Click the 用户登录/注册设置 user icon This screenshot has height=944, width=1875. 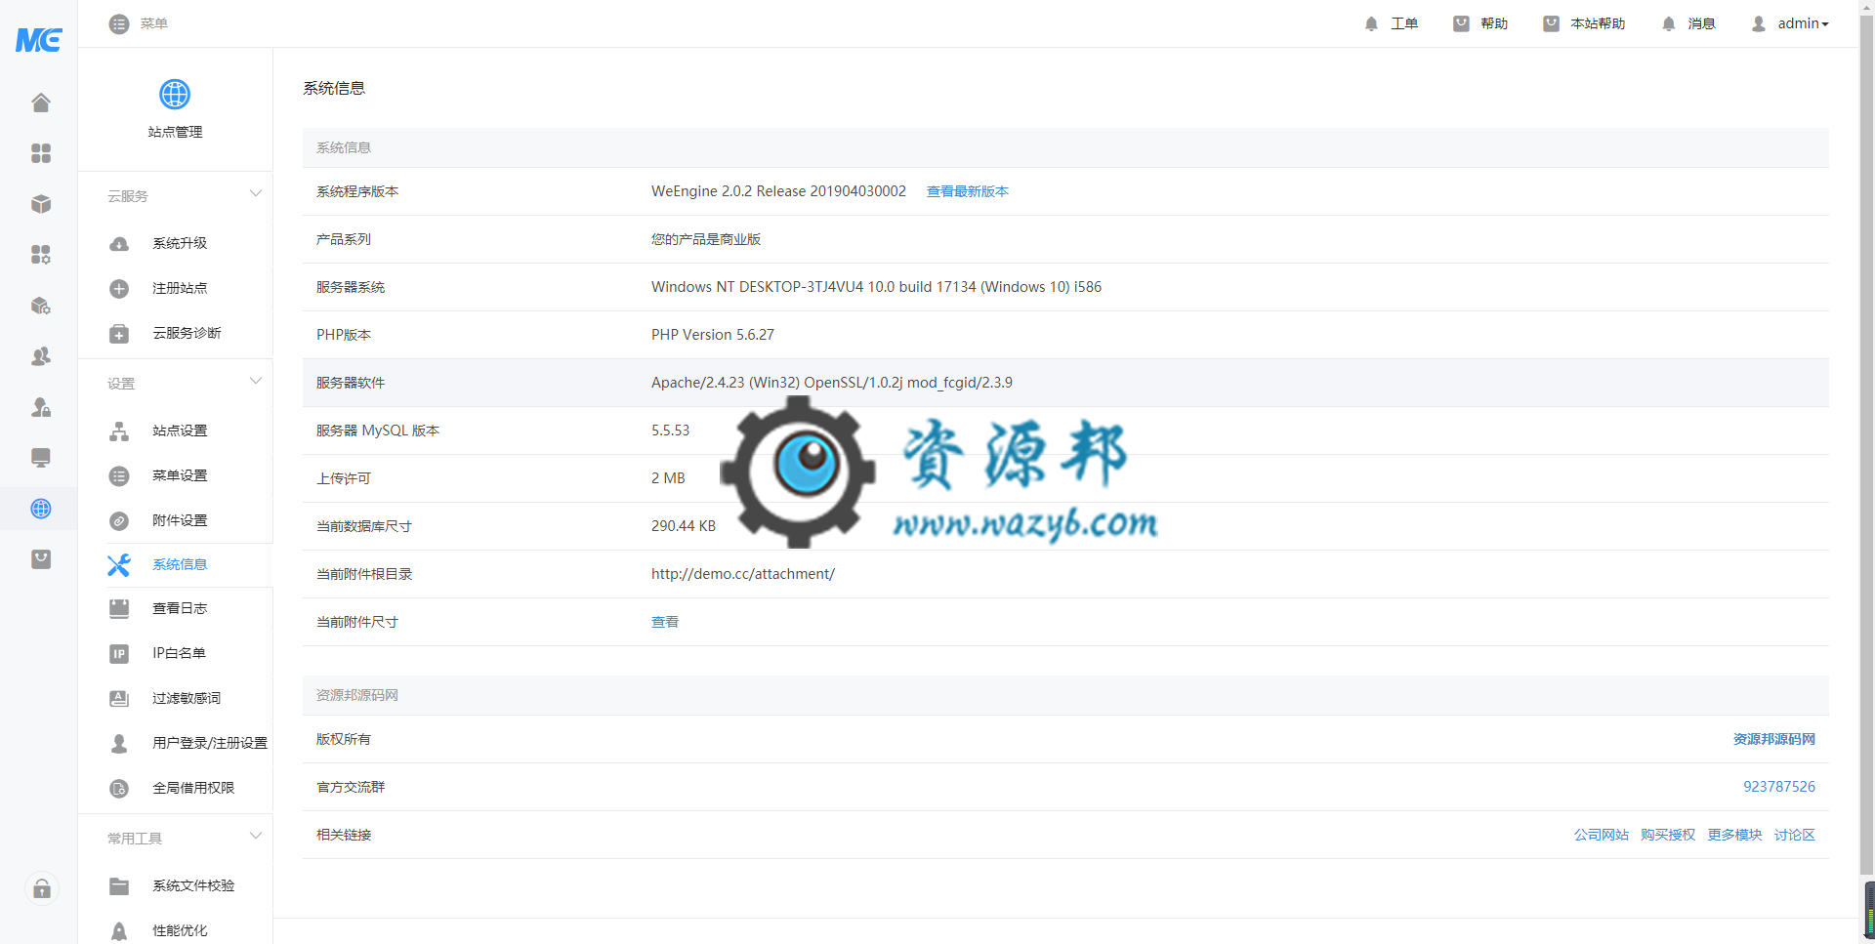[119, 744]
